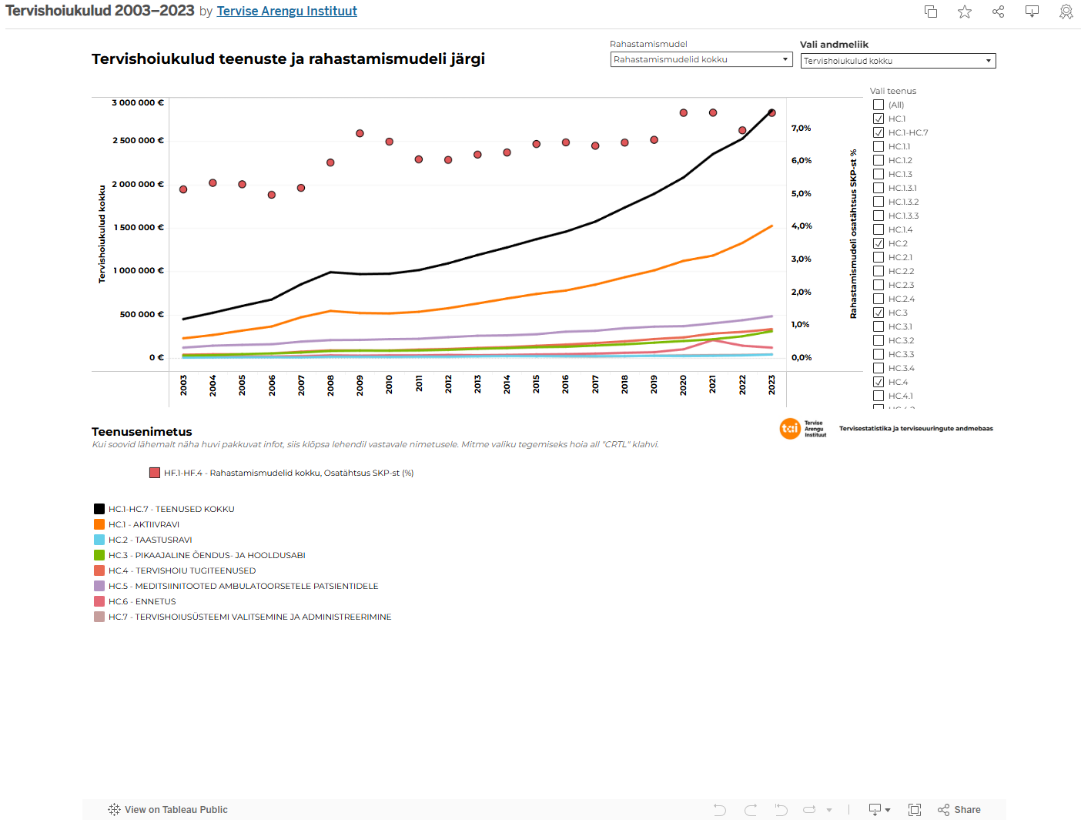
Task: Undo the last dashboard action
Action: (x=719, y=809)
